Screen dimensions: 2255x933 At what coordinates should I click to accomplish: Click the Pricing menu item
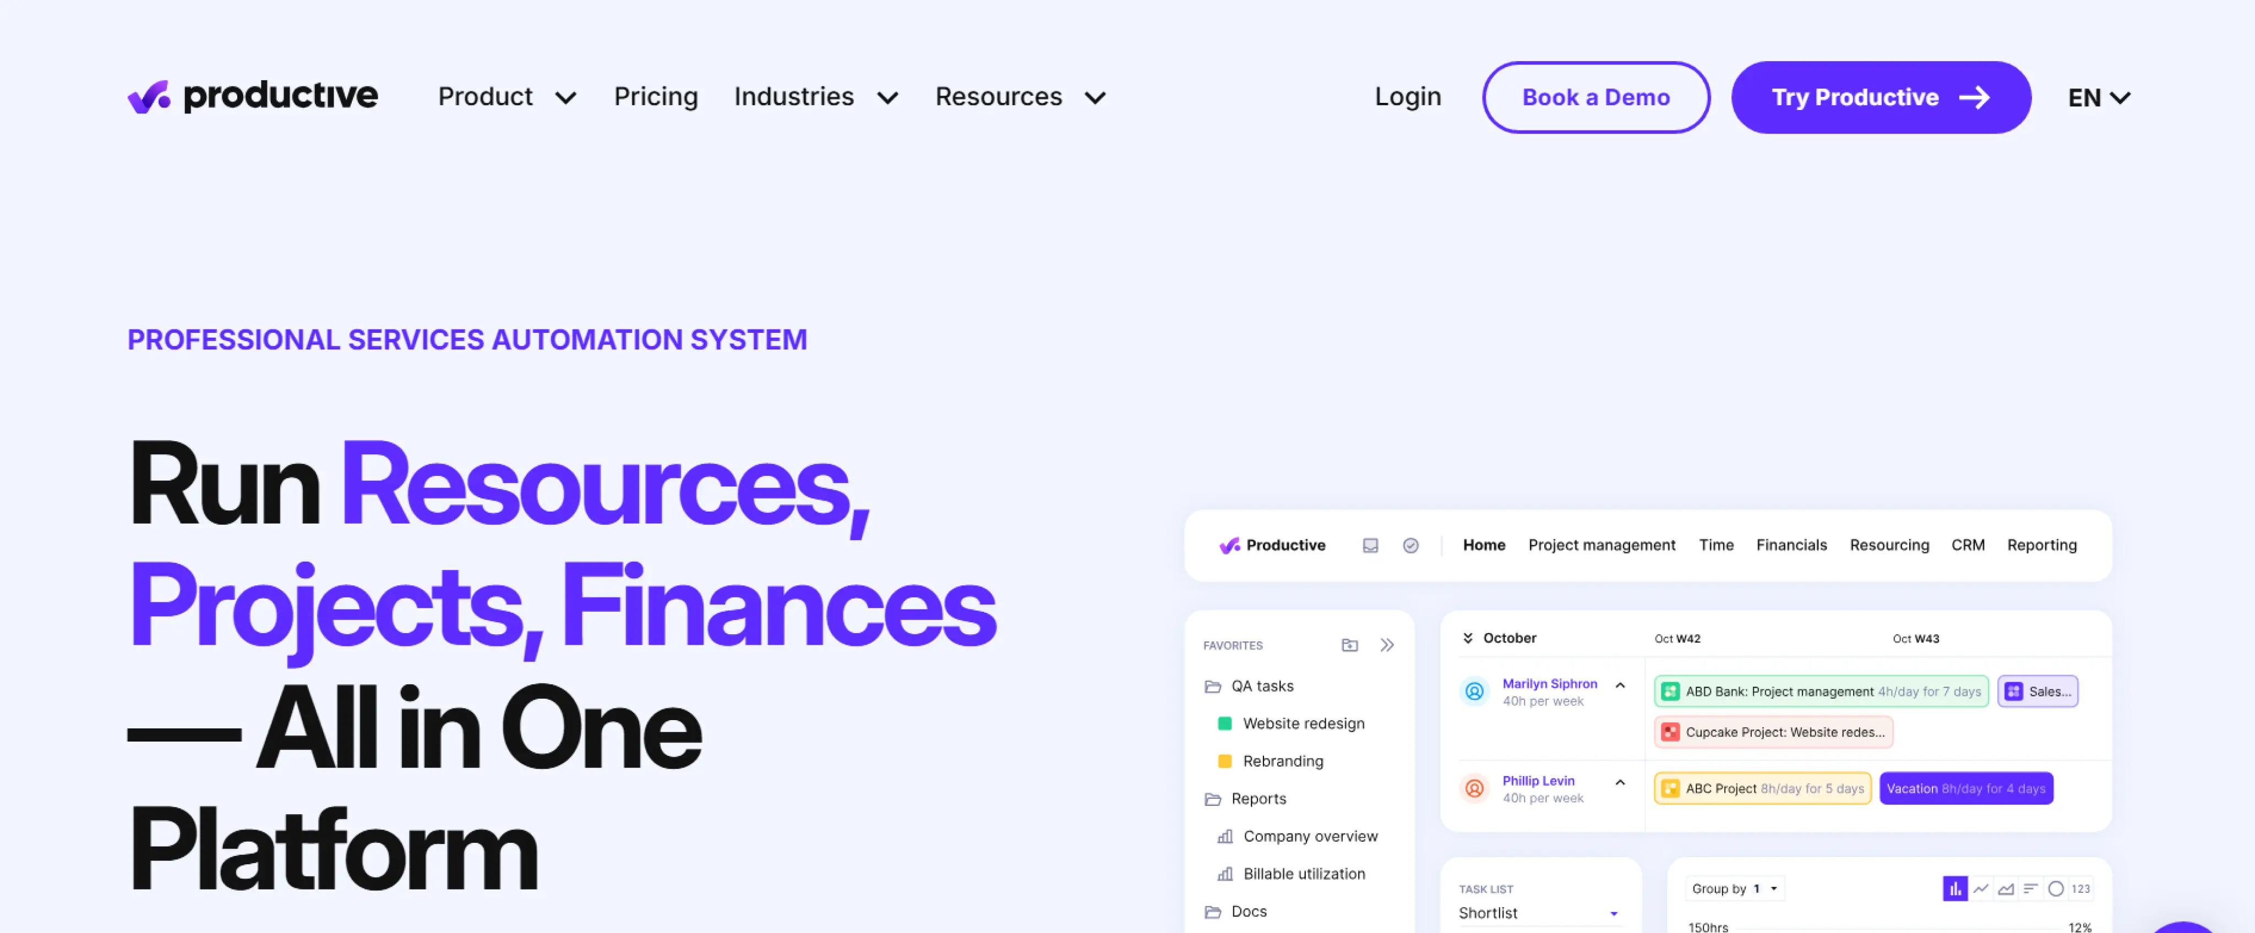tap(656, 97)
